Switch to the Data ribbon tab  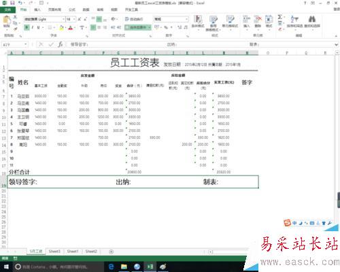[86, 10]
